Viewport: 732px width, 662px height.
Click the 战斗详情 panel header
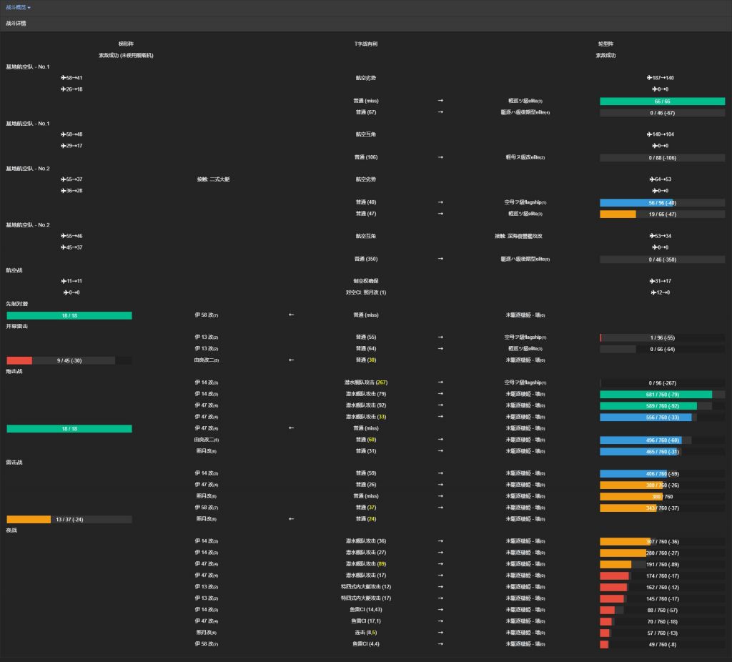[x=16, y=24]
